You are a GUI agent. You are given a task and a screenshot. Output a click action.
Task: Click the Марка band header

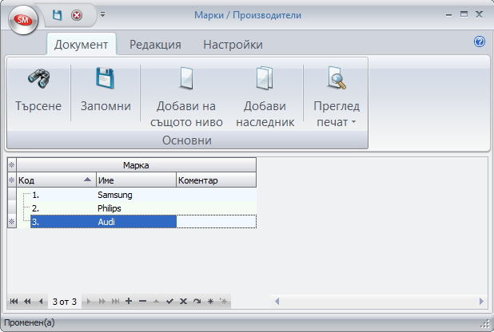136,165
